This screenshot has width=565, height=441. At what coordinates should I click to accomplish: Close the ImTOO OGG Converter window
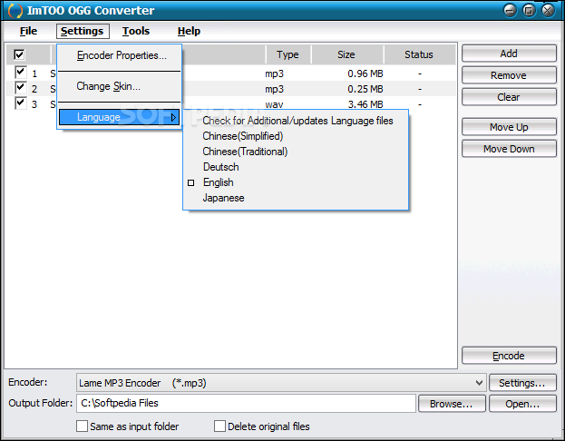click(x=548, y=11)
